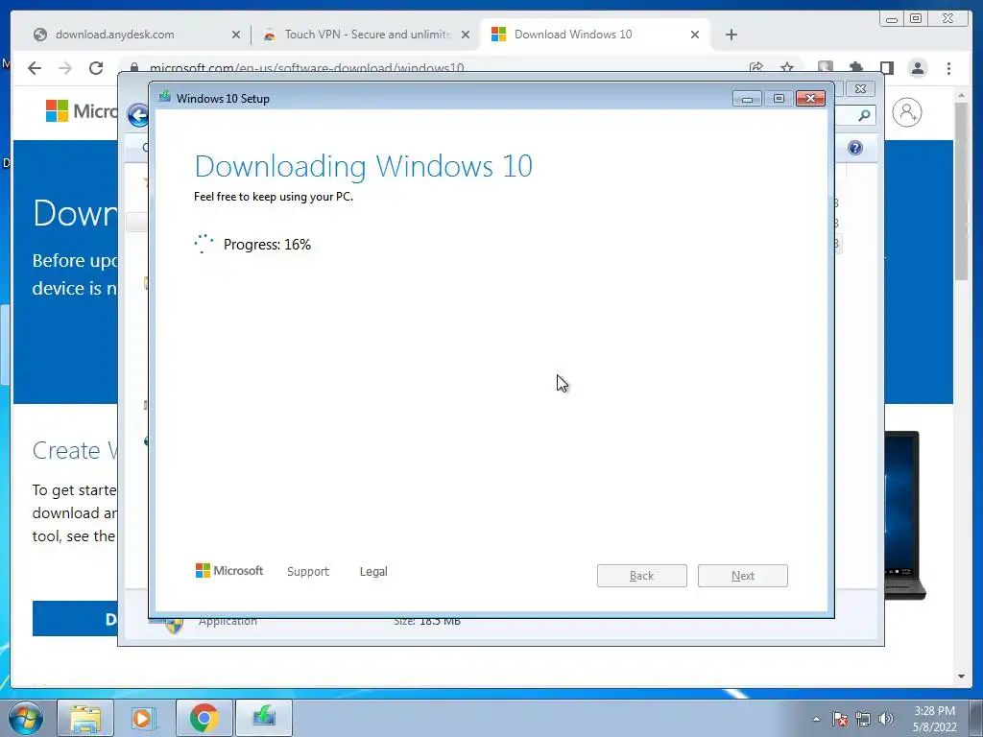Maximize the Windows 10 Setup window
The image size is (983, 737).
779,99
